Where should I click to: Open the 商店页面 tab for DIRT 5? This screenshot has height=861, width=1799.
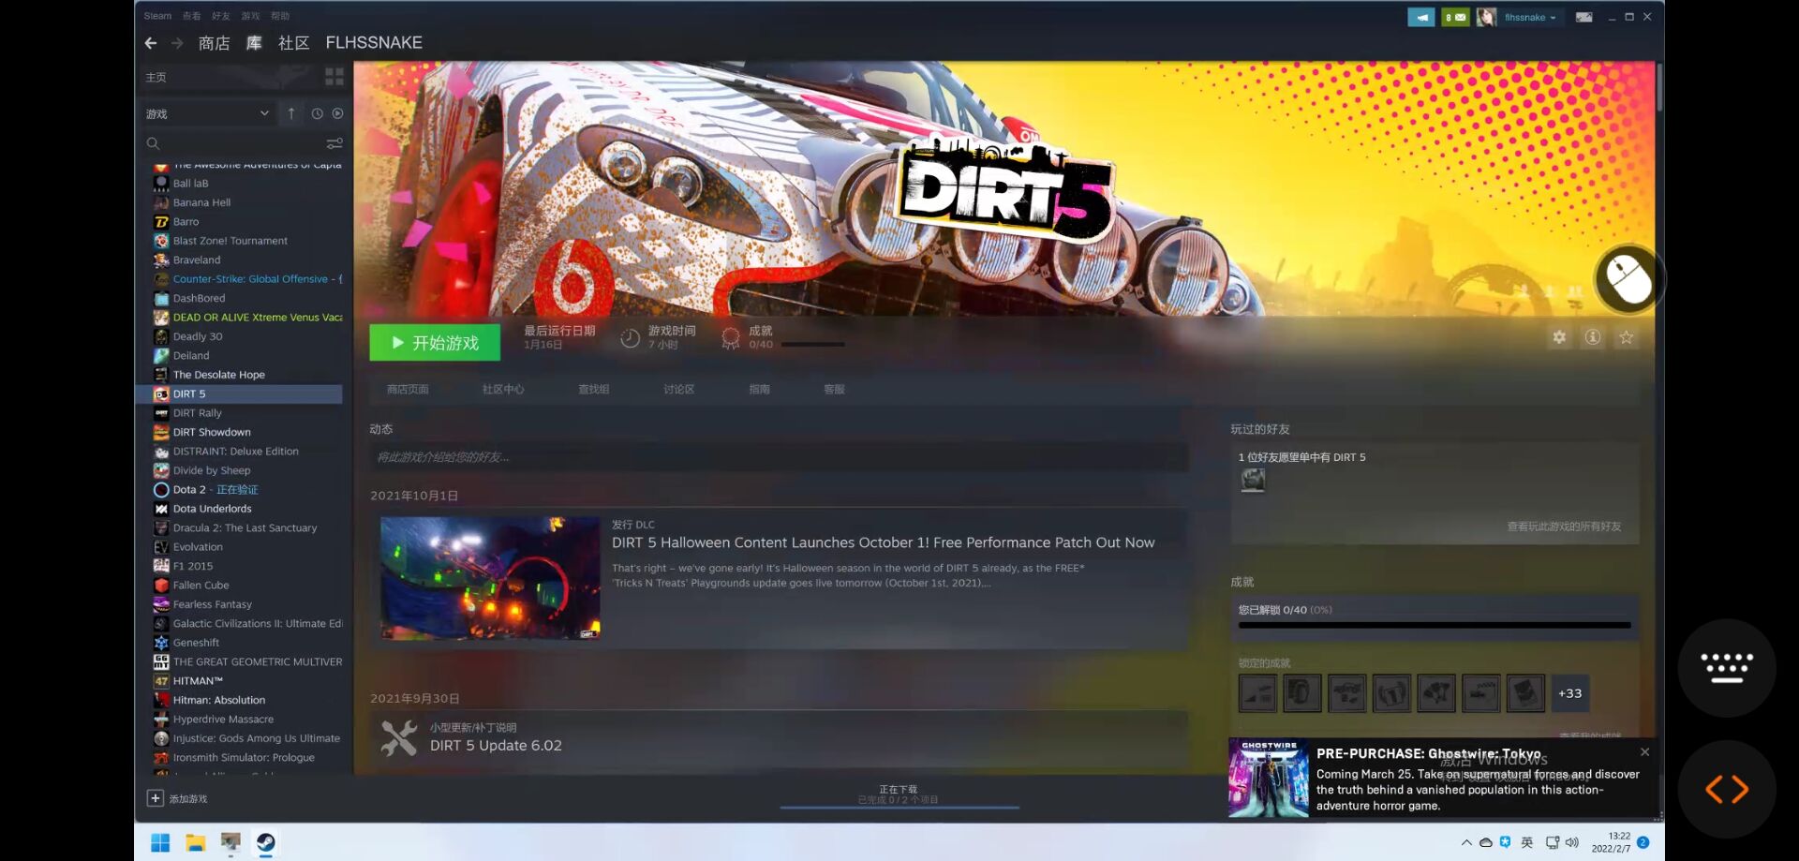point(408,389)
